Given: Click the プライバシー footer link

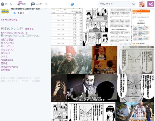Looking at the screenshot, I should (13, 81).
